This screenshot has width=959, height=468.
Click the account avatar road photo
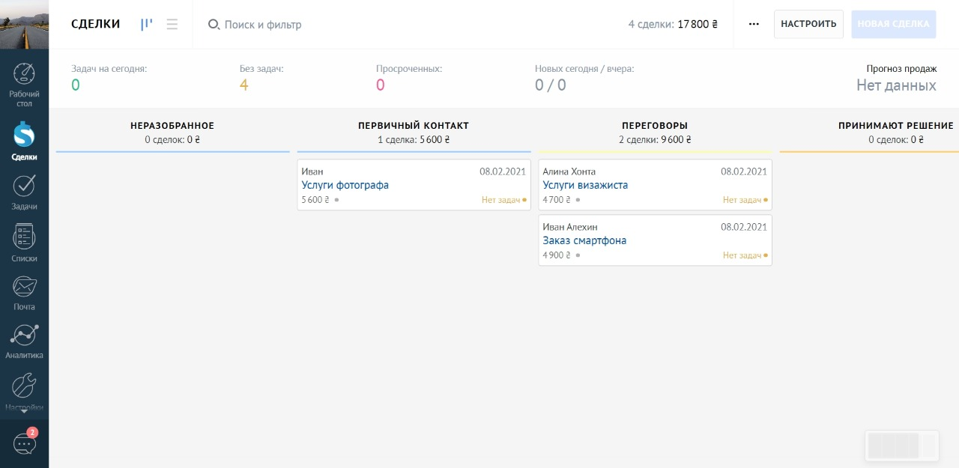click(24, 24)
